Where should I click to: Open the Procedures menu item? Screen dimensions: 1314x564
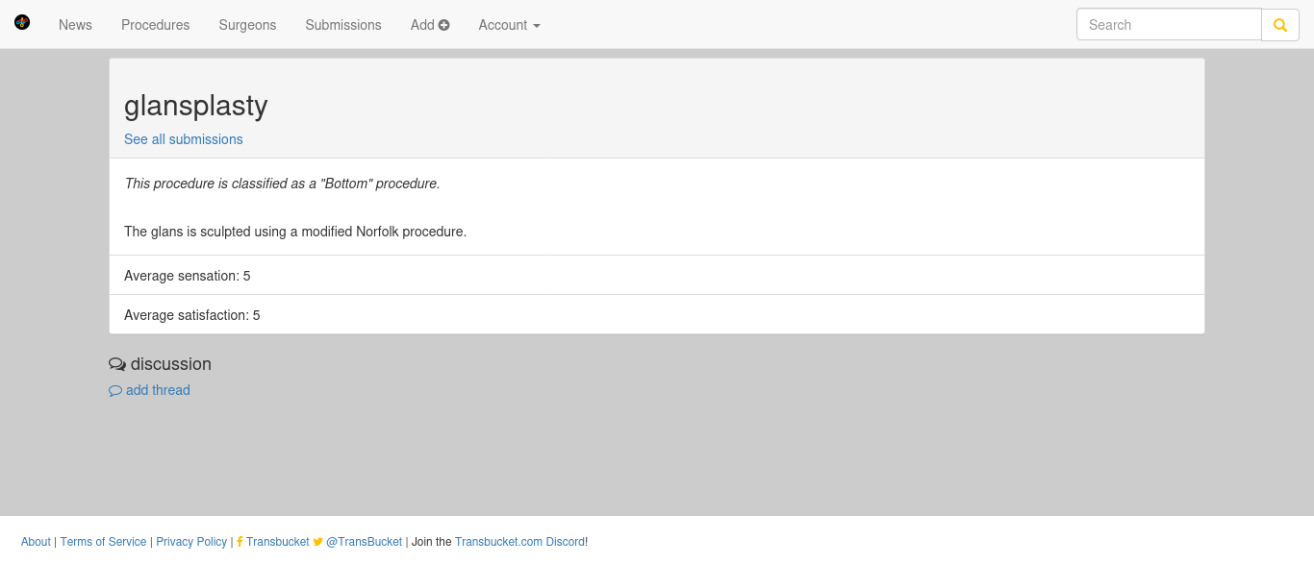click(x=156, y=25)
